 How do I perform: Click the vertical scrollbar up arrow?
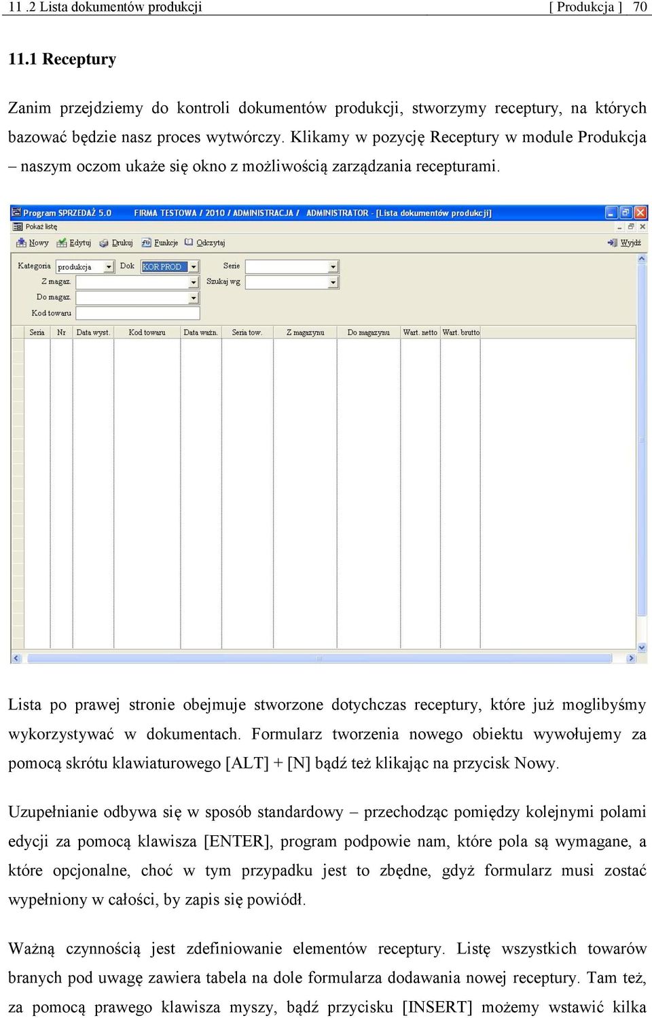[642, 259]
